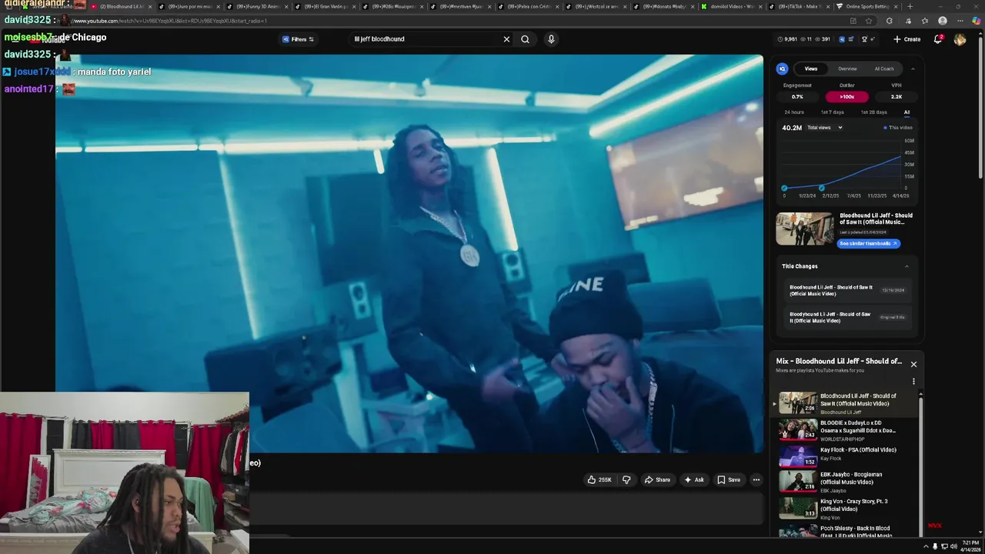The image size is (985, 554).
Task: Save the video to a playlist
Action: point(729,480)
